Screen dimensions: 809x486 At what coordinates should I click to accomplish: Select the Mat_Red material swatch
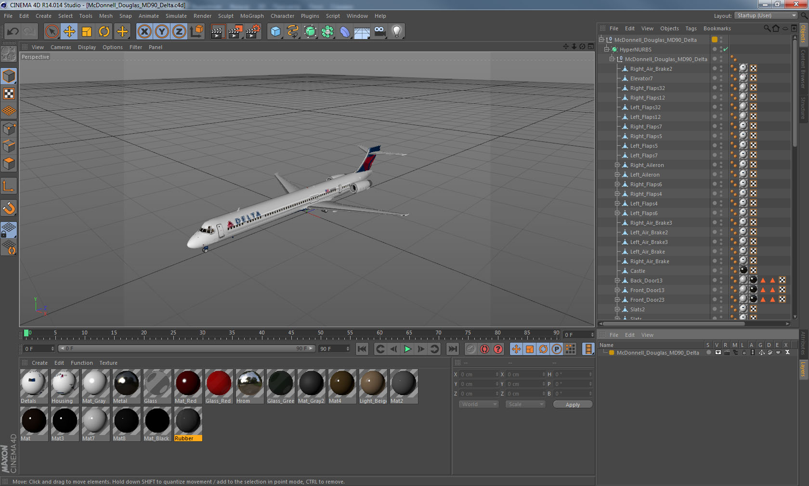188,386
